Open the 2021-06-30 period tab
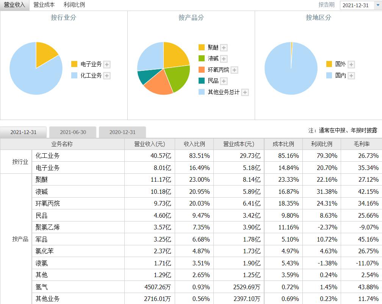The width and height of the screenshot is (382, 304). 73,132
